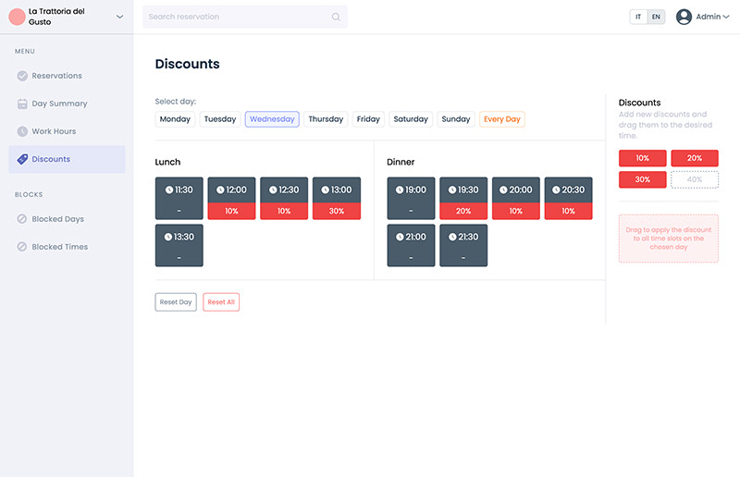740x477 pixels.
Task: Click the clock icon on 12:30 slot
Action: 273,190
